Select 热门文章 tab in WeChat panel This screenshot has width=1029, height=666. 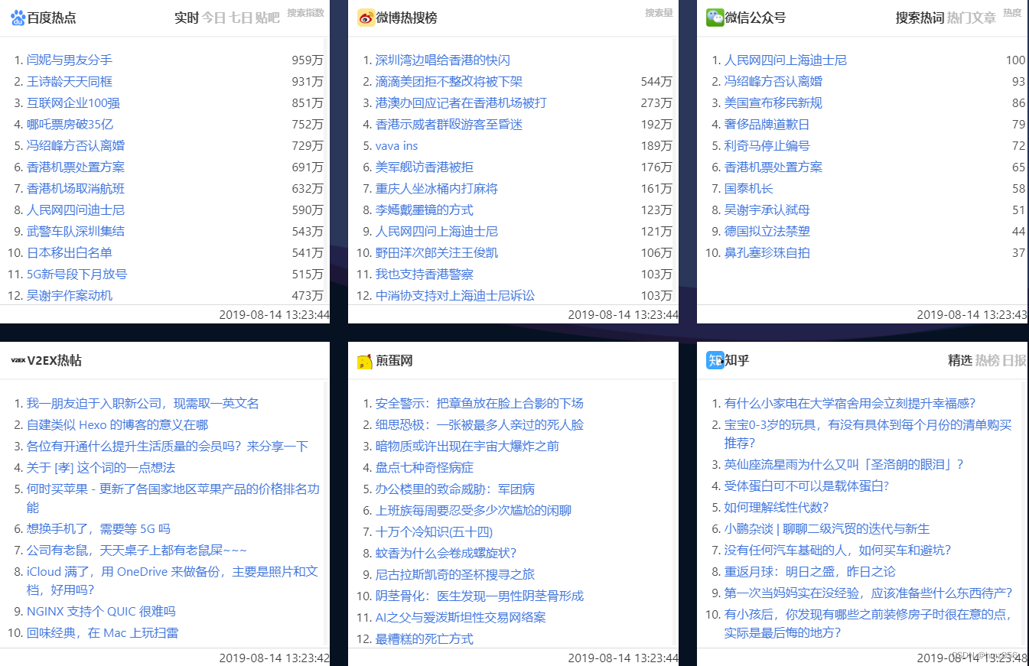click(x=972, y=18)
